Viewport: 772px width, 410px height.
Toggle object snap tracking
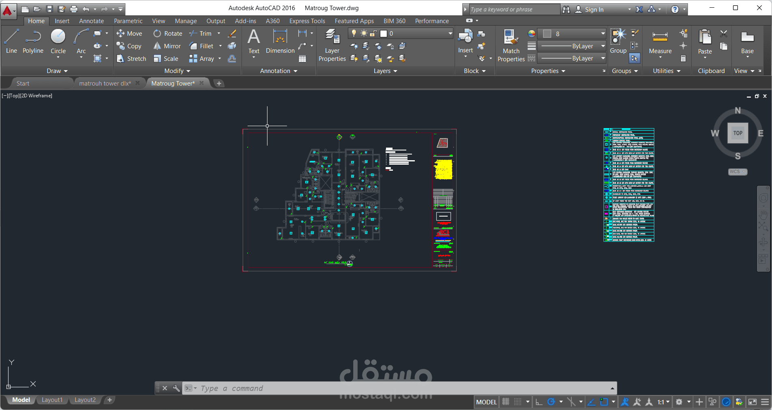[591, 402]
